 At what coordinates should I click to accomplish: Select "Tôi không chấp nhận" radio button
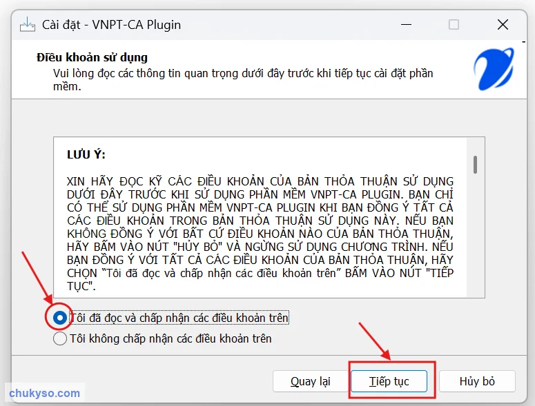click(60, 338)
